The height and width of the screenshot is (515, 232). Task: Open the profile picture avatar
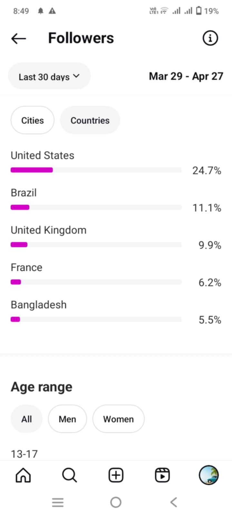pos(208,475)
